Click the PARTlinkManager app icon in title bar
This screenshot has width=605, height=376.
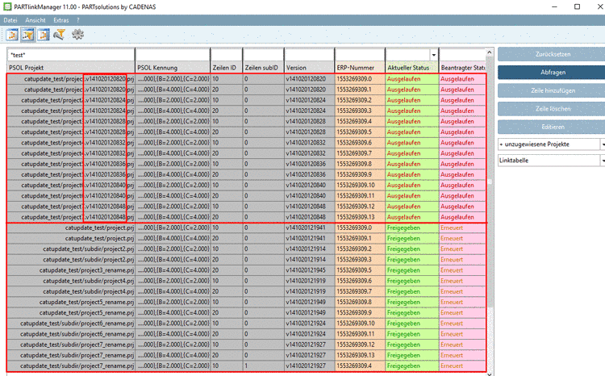pyautogui.click(x=7, y=7)
